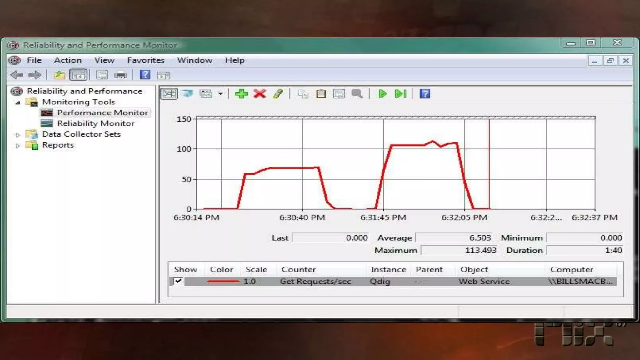Select Reliability Monitor in the tree

tap(96, 123)
